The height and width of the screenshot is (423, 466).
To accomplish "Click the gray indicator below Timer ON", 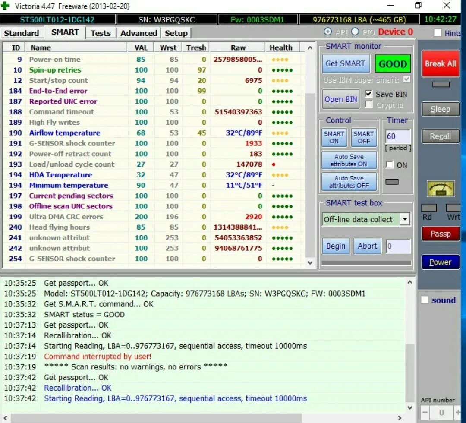I will [x=392, y=182].
